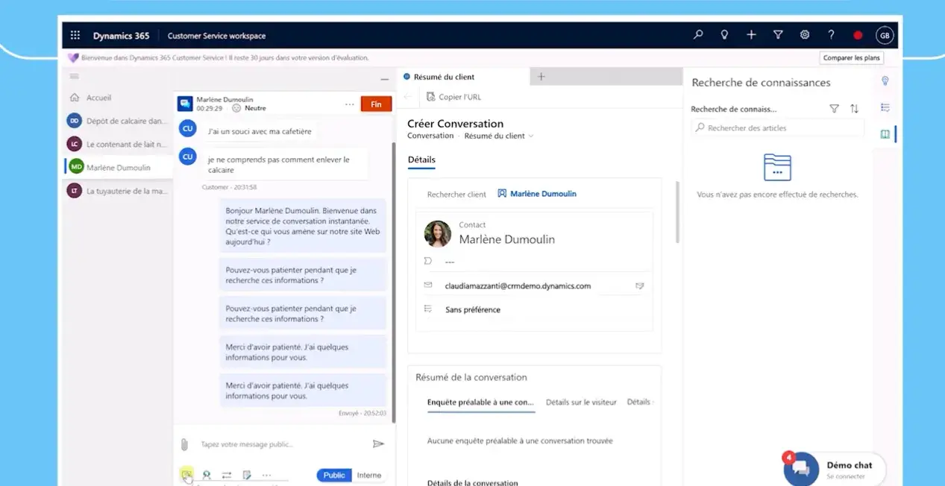
Task: Click the message "J'ai un souci avec ma cafetière"
Action: [x=260, y=131]
